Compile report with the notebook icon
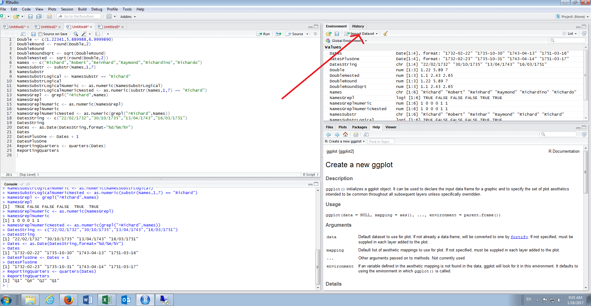This screenshot has width=591, height=306. coord(98,34)
